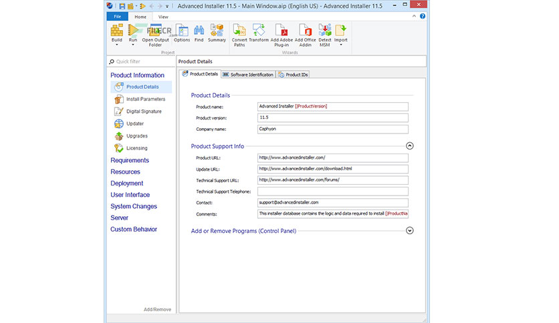
Task: Click Save icon in quick access toolbar
Action: [x=122, y=6]
